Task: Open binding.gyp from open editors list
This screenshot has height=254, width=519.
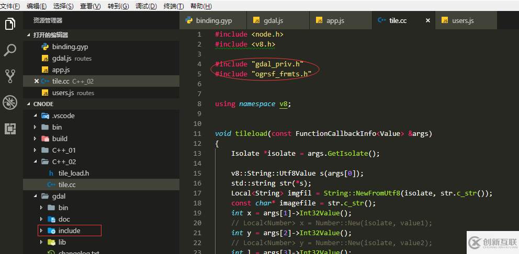Action: 101,47
